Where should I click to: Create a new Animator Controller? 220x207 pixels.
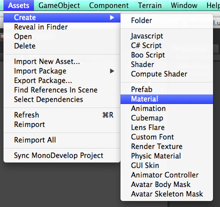click(166, 175)
